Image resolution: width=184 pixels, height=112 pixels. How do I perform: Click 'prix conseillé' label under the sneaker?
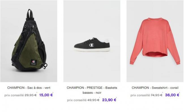(77, 100)
